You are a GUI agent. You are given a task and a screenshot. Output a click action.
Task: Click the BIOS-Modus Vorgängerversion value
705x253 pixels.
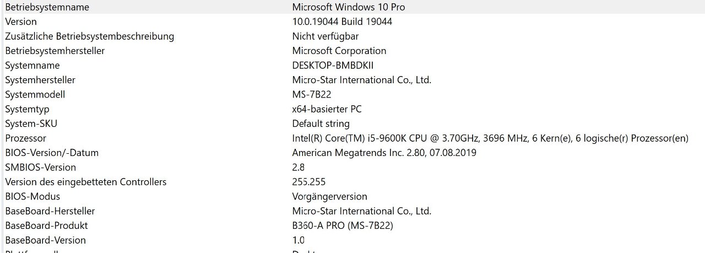329,196
